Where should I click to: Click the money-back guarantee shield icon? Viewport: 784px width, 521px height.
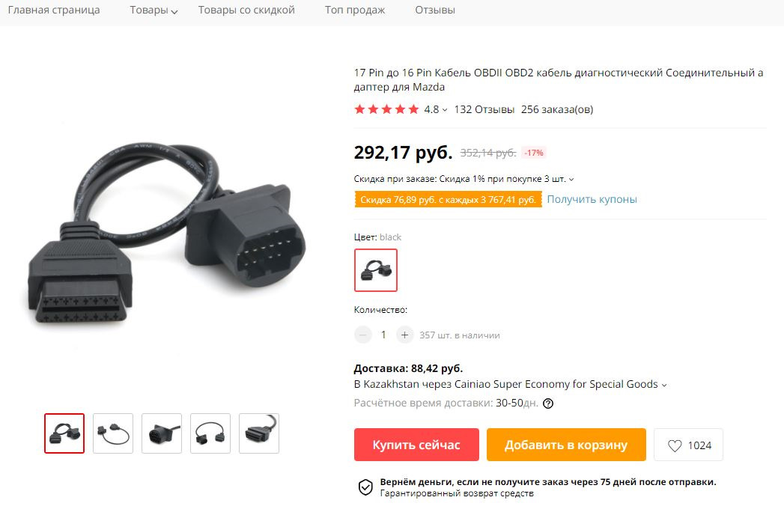click(x=365, y=487)
